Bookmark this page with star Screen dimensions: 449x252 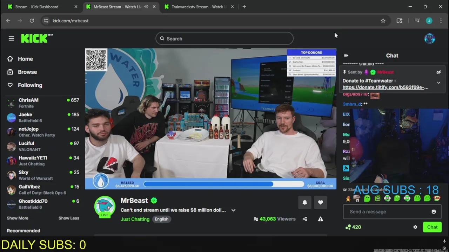[383, 21]
